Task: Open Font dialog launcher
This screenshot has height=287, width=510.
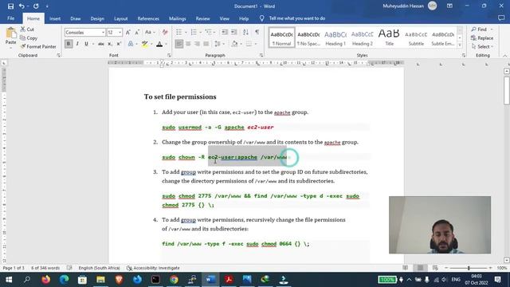Action: (x=169, y=55)
